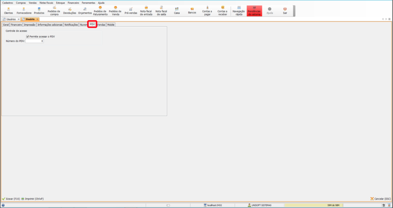Click the Número do PDV field

point(35,41)
